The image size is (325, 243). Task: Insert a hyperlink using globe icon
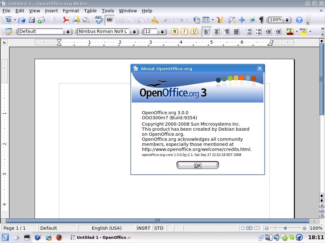(196, 20)
